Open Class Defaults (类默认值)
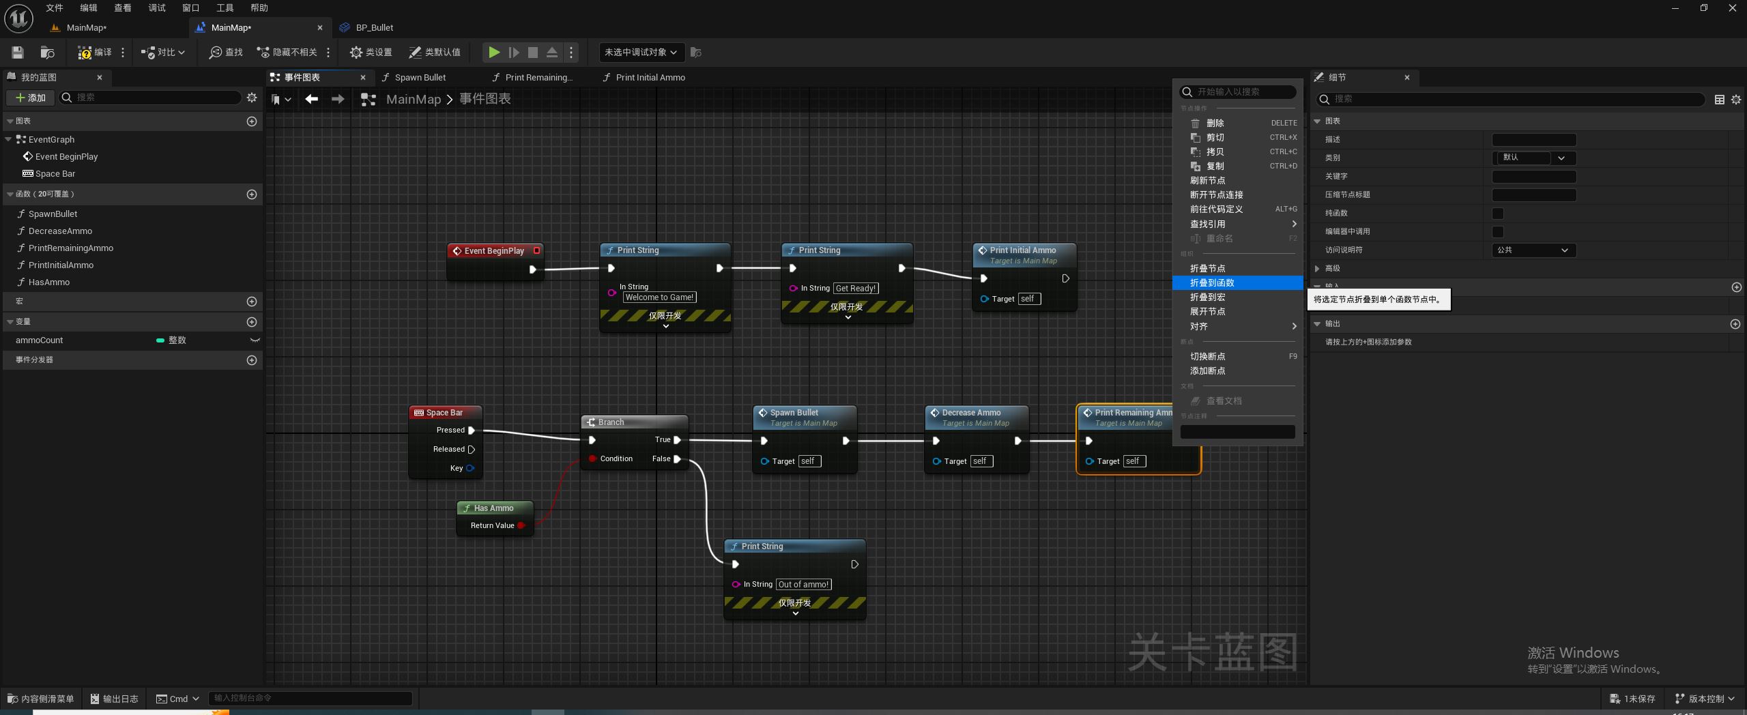This screenshot has height=715, width=1747. [x=435, y=53]
